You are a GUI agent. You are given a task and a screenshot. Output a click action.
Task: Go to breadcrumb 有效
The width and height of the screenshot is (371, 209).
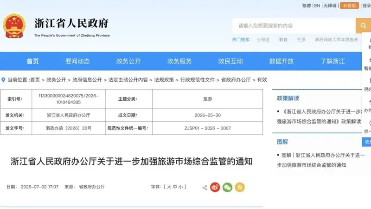(262, 80)
